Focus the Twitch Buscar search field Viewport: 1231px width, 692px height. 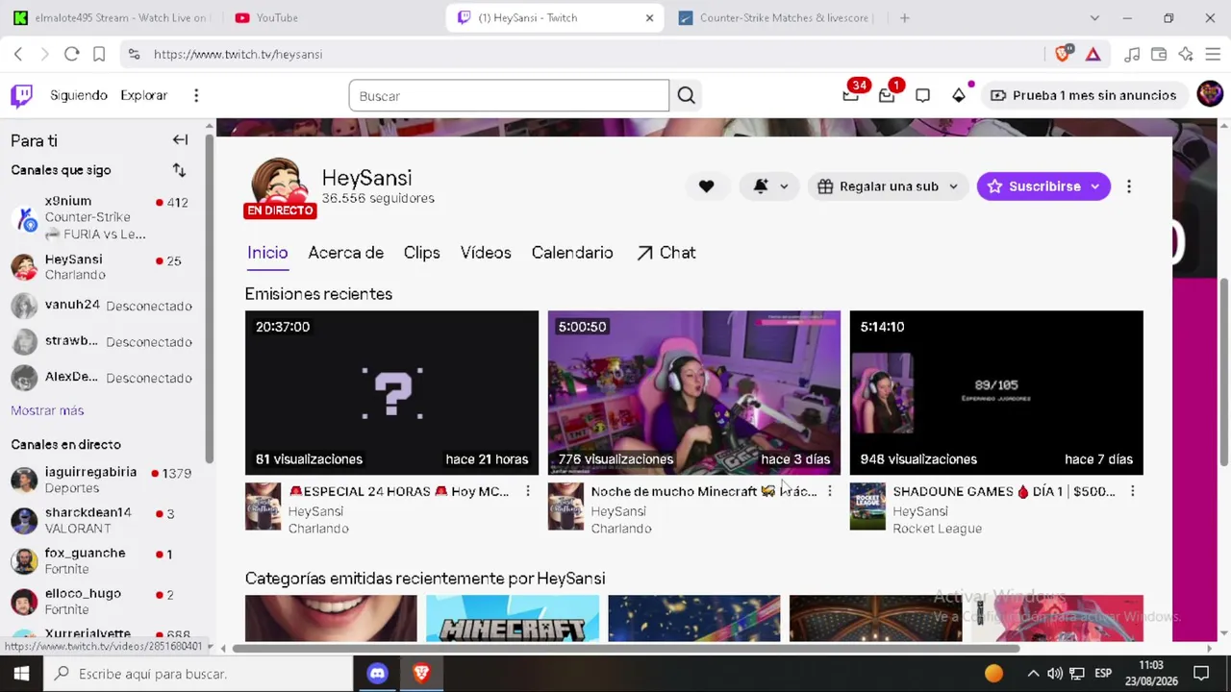(509, 95)
